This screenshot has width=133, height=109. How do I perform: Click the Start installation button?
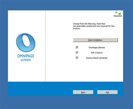click(x=95, y=40)
